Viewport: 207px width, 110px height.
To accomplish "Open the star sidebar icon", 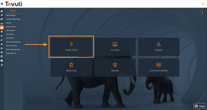I will (2, 44).
